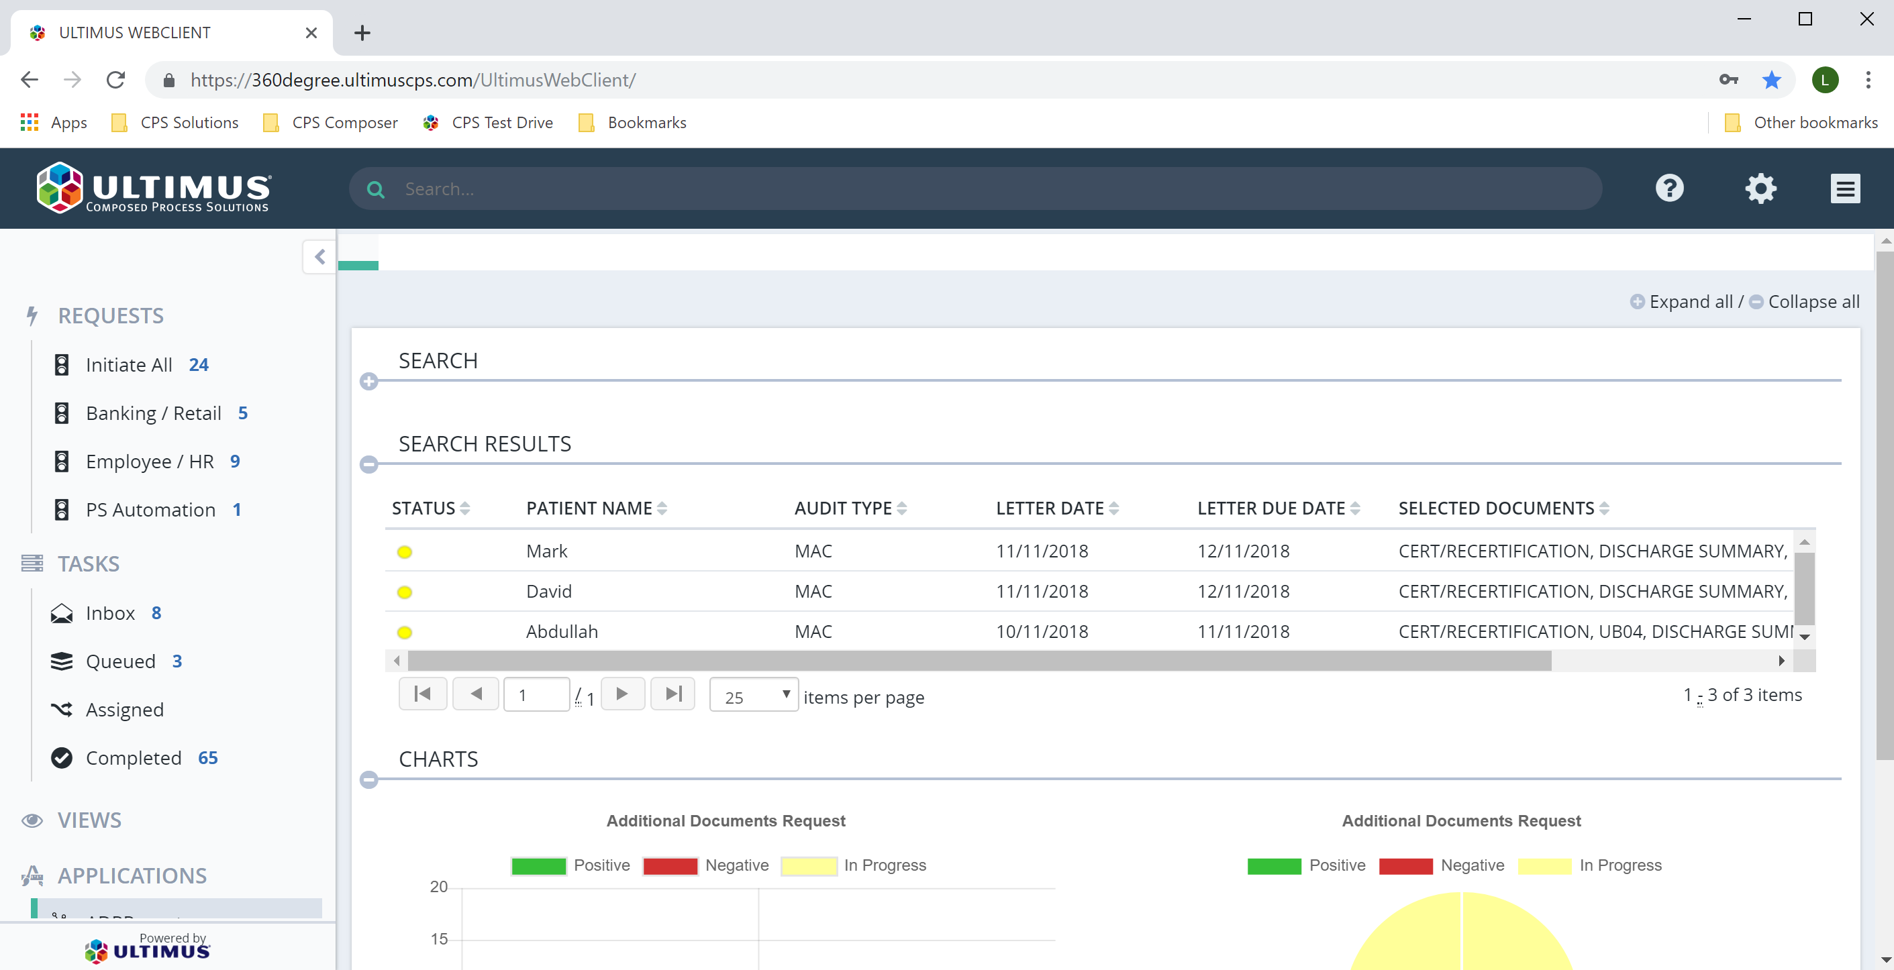Sort by PATIENT NAME column
Image resolution: width=1894 pixels, height=970 pixels.
tap(596, 508)
